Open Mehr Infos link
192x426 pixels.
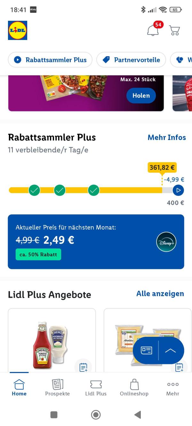pos(167,137)
